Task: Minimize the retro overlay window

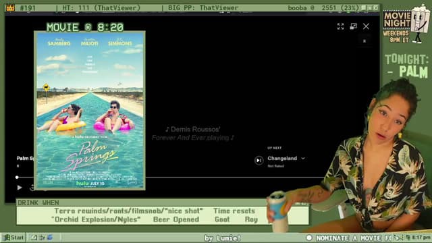Action: point(364,7)
